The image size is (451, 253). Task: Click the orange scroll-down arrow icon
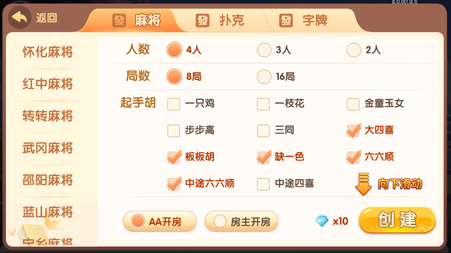tap(363, 184)
